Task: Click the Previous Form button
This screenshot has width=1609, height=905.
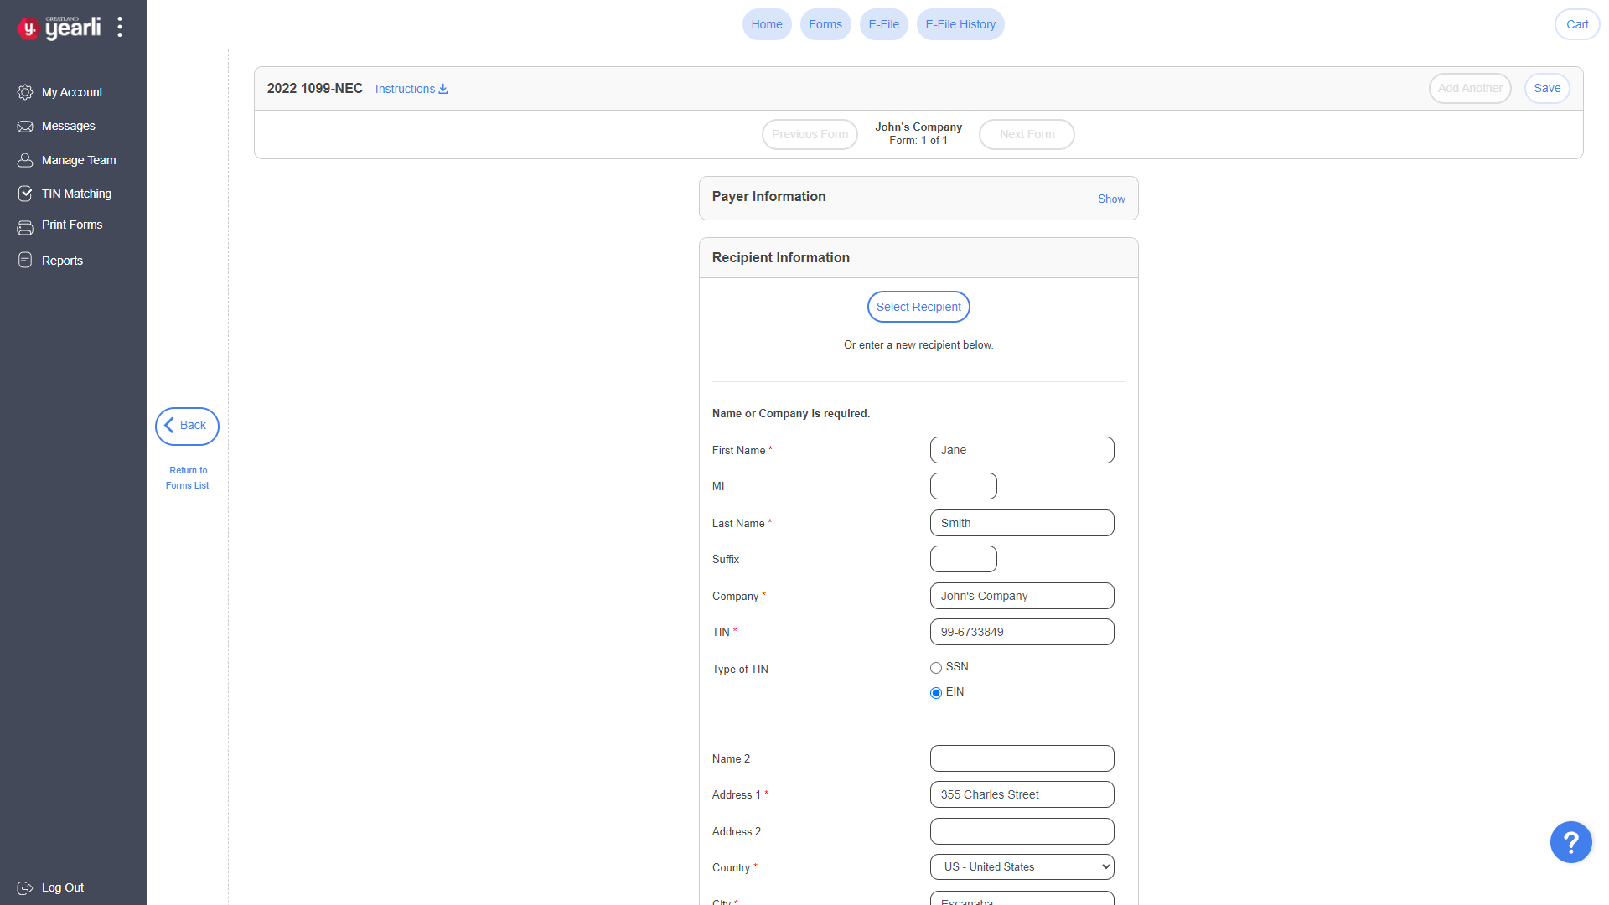Action: pos(810,134)
